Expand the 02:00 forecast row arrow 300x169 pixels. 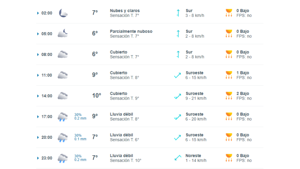38,13
